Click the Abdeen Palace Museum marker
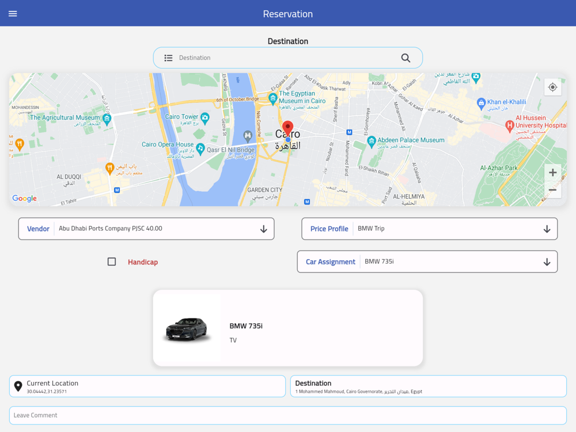 click(x=372, y=142)
